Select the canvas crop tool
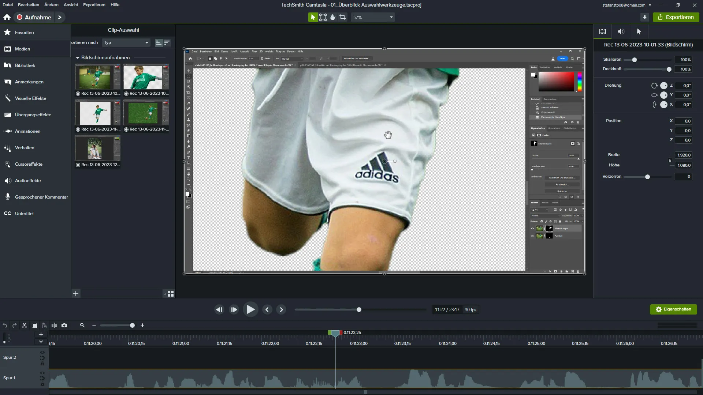Image resolution: width=703 pixels, height=395 pixels. pyautogui.click(x=342, y=17)
